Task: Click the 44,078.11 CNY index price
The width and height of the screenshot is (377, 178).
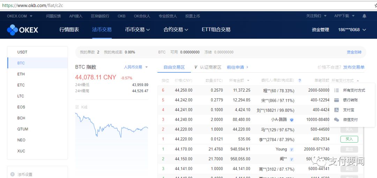Action: pyautogui.click(x=96, y=77)
